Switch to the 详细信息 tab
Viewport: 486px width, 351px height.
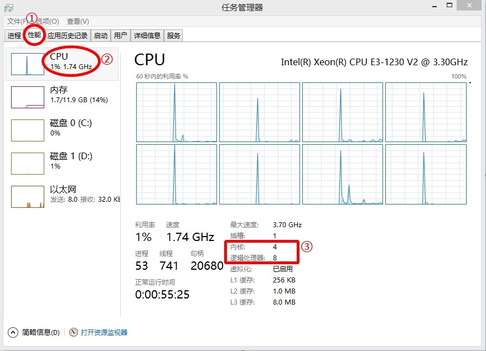[147, 35]
